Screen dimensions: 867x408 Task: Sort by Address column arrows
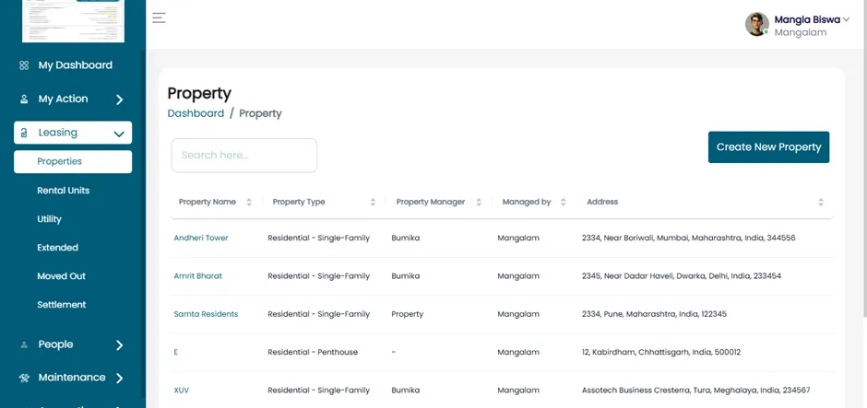coord(821,202)
